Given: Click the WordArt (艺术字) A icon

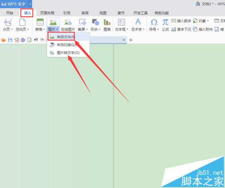Looking at the screenshot, I should tap(138, 22).
